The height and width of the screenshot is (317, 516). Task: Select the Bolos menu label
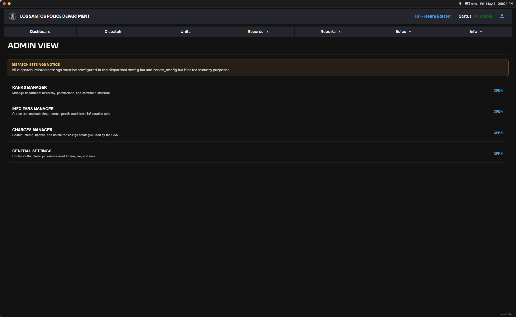[401, 31]
